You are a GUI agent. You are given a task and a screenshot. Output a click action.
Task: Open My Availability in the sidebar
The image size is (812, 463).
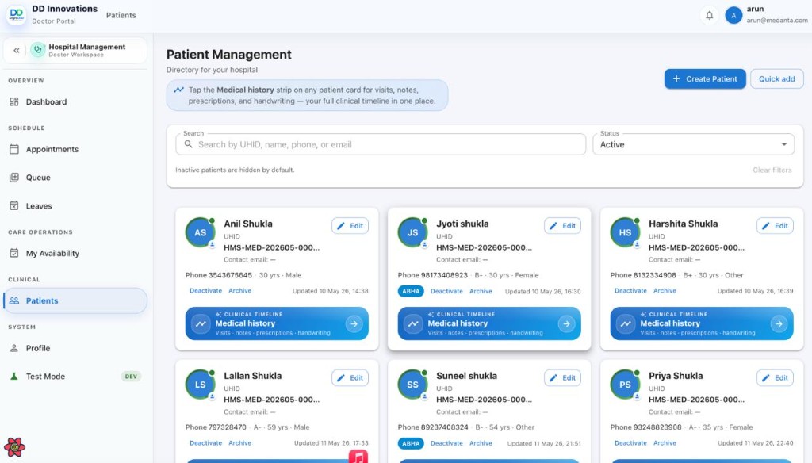coord(75,253)
